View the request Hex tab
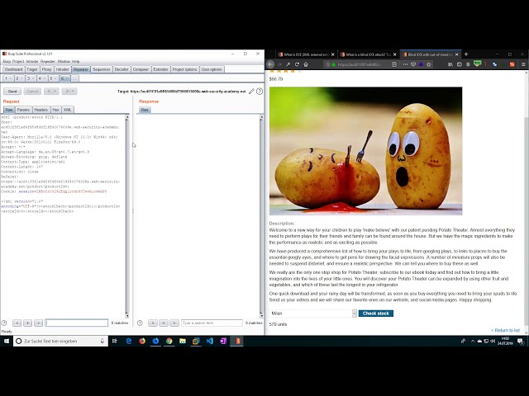Viewport: 529px width, 396px height. click(x=55, y=110)
